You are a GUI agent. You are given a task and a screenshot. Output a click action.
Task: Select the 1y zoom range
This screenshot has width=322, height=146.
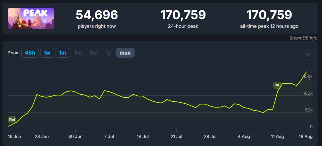click(x=108, y=53)
